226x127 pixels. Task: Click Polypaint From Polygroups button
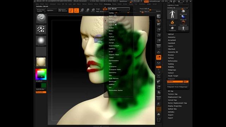click(x=178, y=87)
